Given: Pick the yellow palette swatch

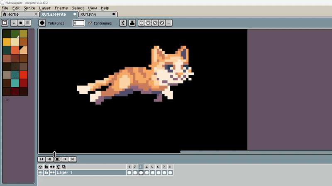Looking at the screenshot, I should [7, 42].
